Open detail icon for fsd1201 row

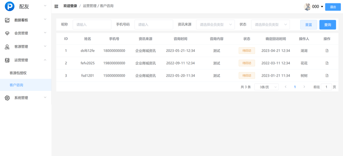click(x=327, y=76)
